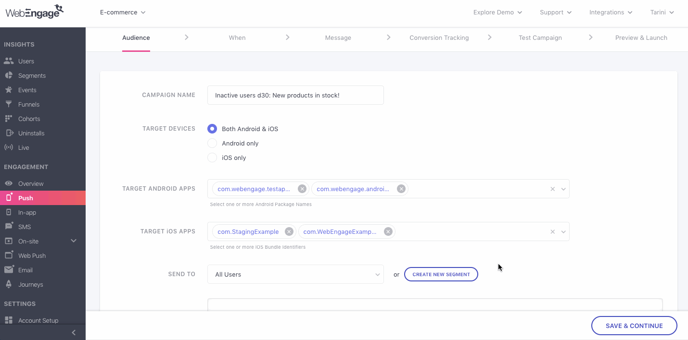Open Users via its people icon
Viewport: 688px width, 340px height.
(9, 61)
